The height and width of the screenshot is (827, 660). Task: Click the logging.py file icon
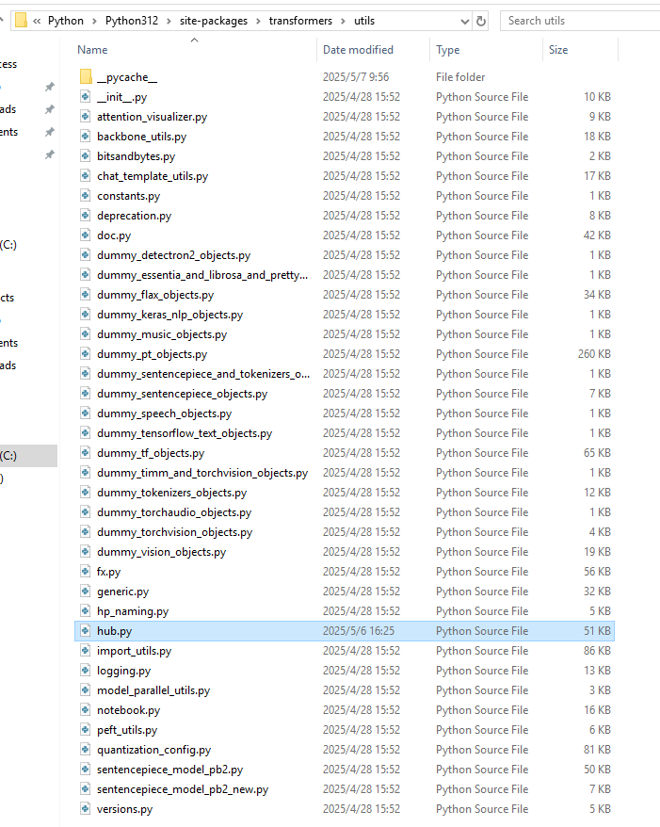pyautogui.click(x=86, y=671)
